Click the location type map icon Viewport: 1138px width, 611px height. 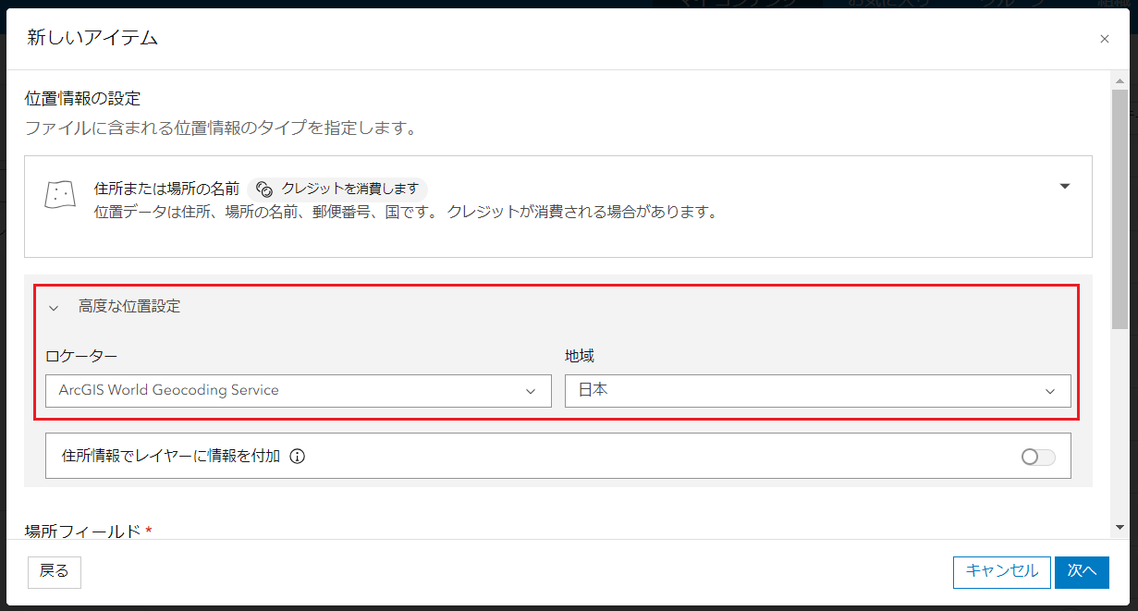point(60,195)
